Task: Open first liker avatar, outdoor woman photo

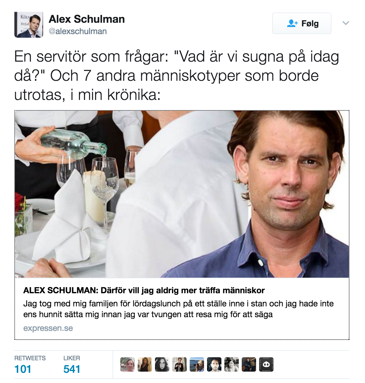Action: coord(127,364)
